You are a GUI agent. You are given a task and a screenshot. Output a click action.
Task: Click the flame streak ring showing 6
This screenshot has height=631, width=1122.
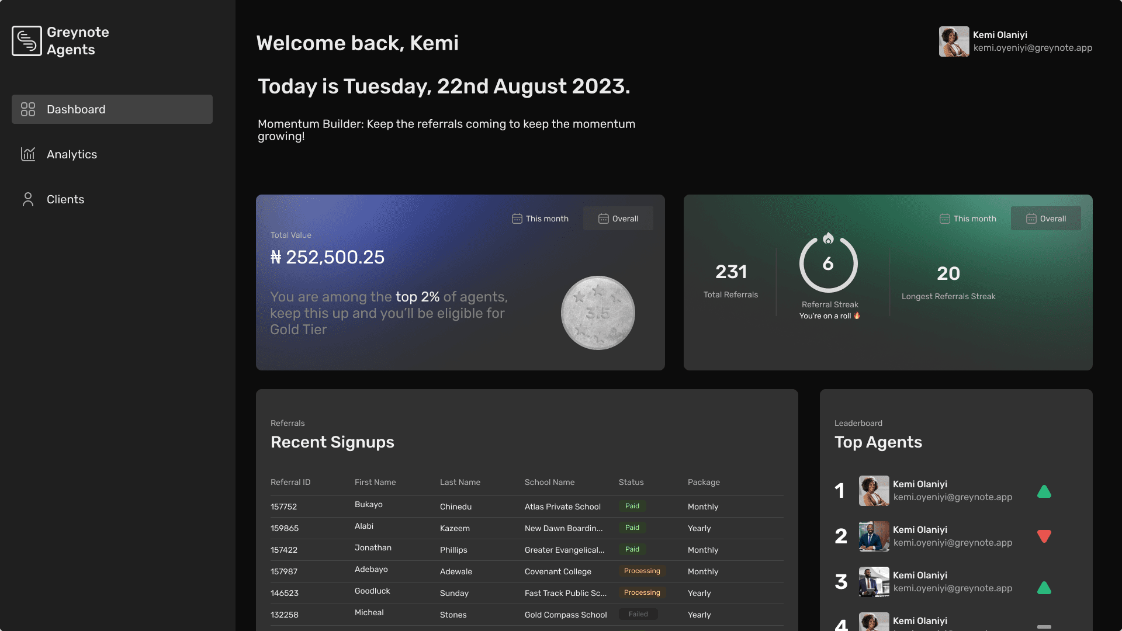click(828, 264)
